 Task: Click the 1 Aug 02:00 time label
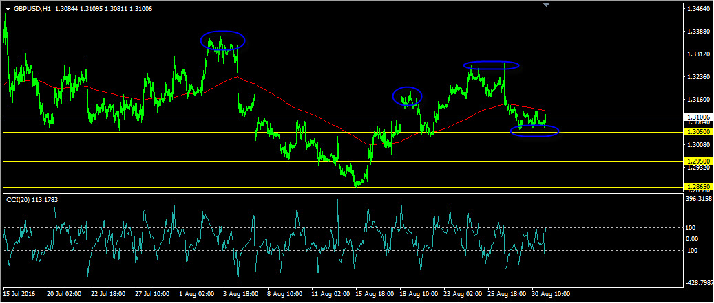click(197, 294)
